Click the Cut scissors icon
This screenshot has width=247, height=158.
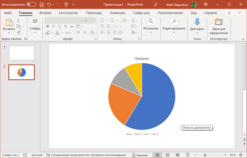pos(19,20)
